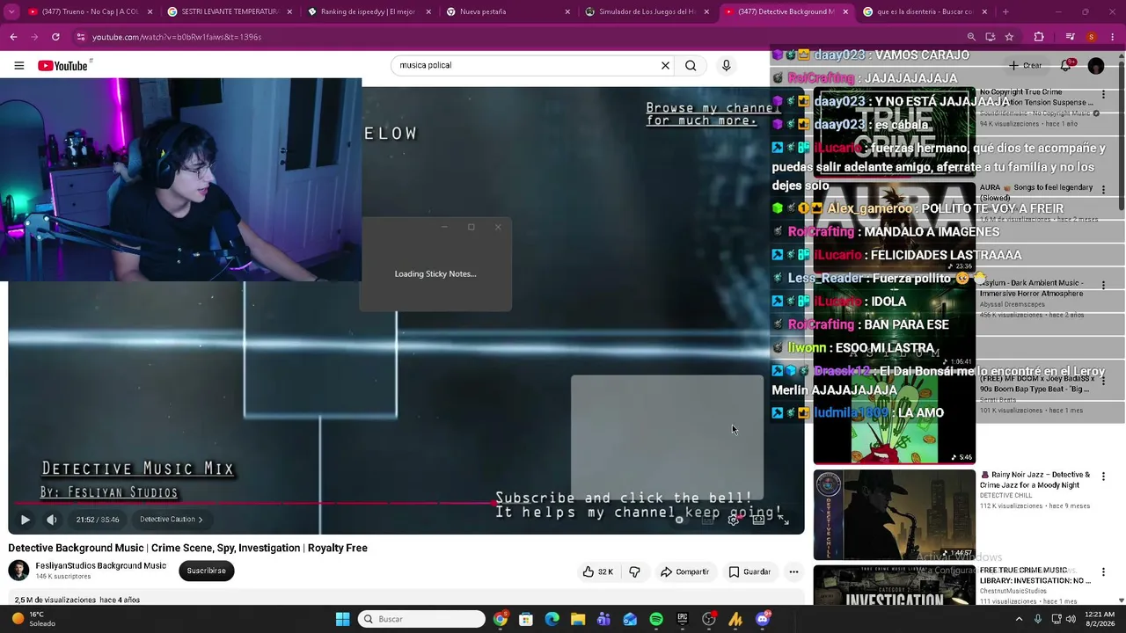Play the video with the play button
The image size is (1126, 633).
[25, 520]
